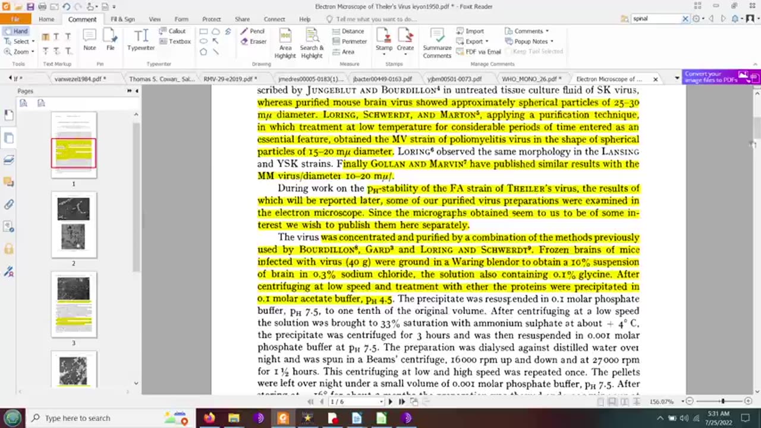
Task: Click zoom in plus button in status bar
Action: tap(749, 402)
